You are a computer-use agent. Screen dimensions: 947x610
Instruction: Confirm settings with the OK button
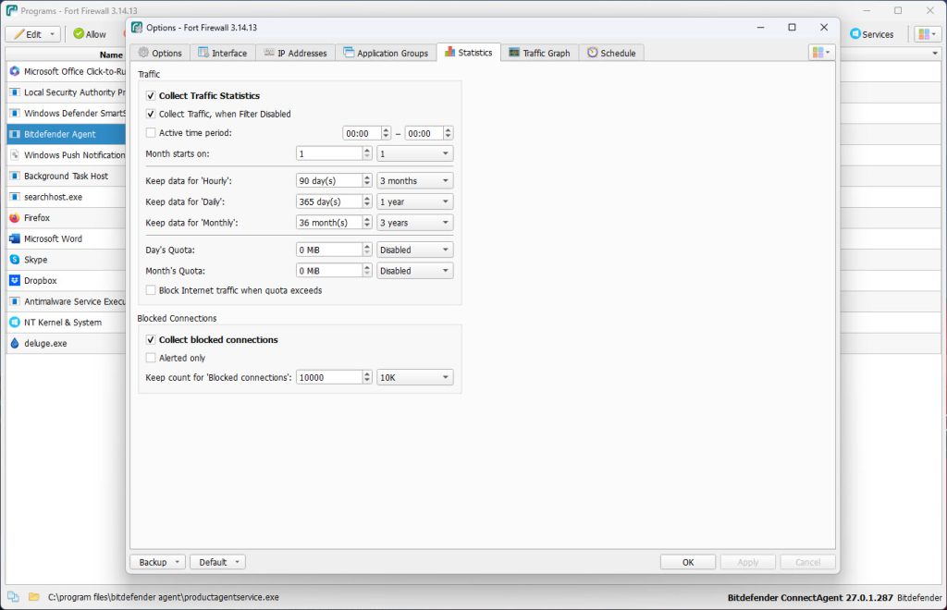[x=688, y=562]
